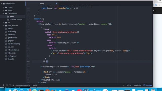Switch to the App.js editor tab
The height and width of the screenshot is (91, 162).
tap(42, 4)
